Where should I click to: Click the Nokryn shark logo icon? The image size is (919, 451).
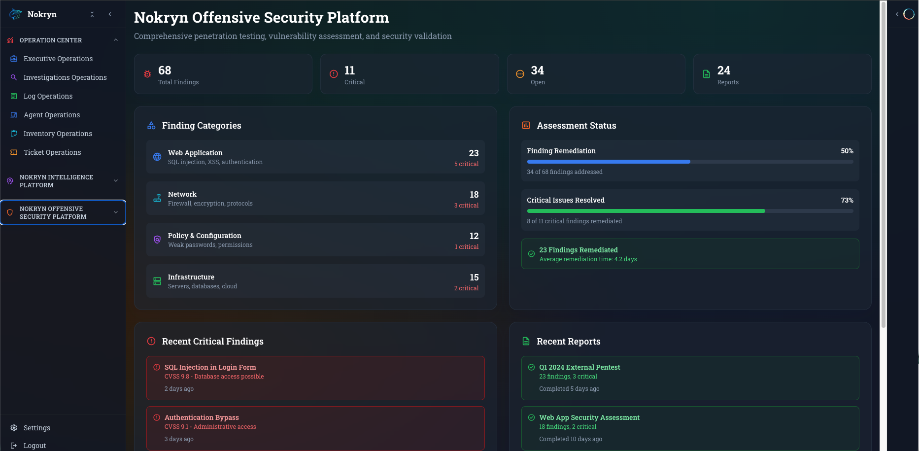pyautogui.click(x=16, y=14)
